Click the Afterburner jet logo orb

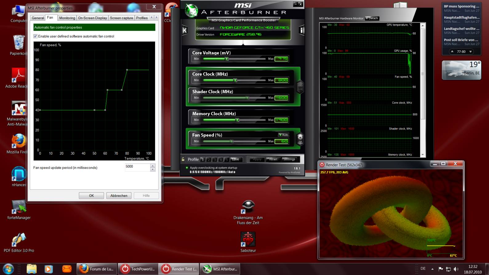pos(191,11)
